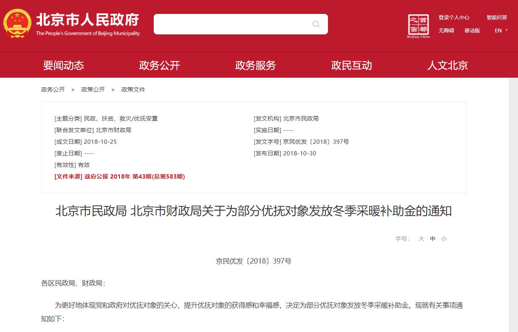The width and height of the screenshot is (518, 332).
Task: Open 政策文件 breadcrumb item
Action: 132,89
